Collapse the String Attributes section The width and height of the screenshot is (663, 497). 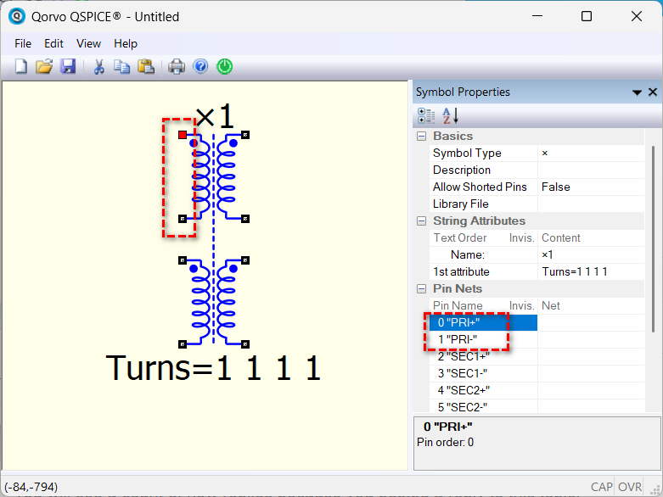[x=422, y=221]
